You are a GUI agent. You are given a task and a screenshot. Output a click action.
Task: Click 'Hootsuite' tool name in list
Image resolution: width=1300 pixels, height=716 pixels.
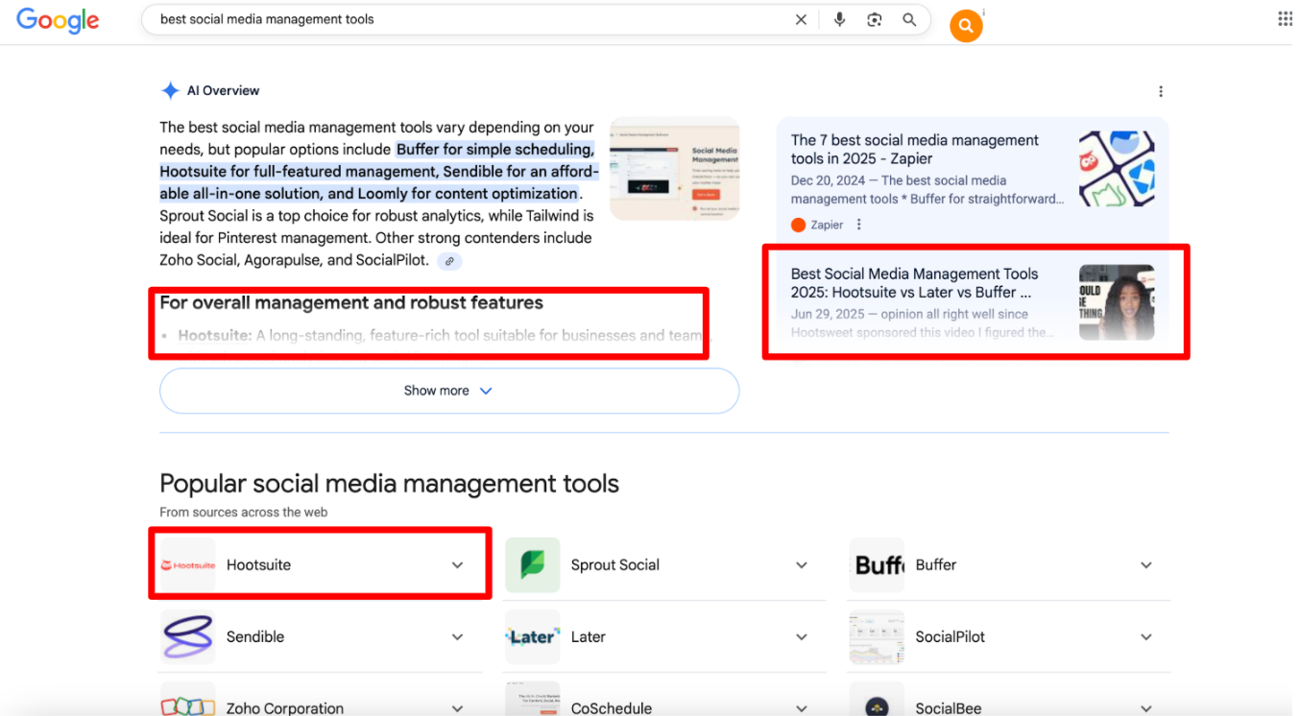[258, 565]
